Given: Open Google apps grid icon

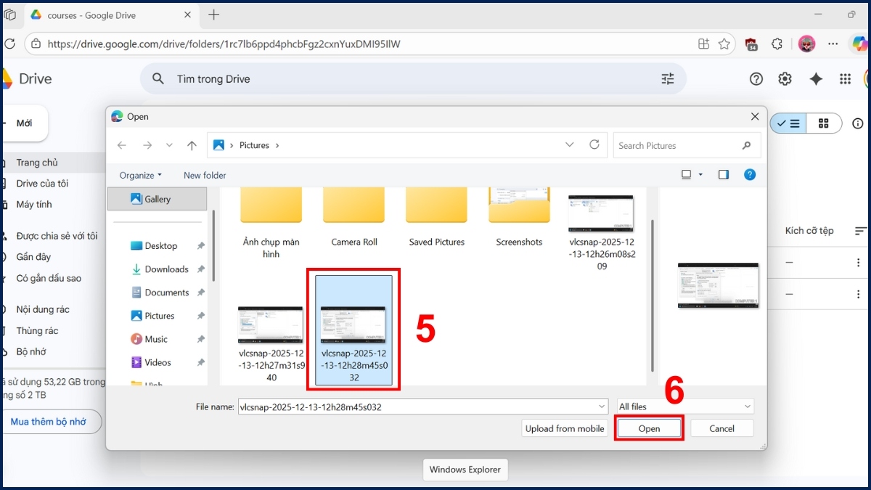Looking at the screenshot, I should point(845,79).
